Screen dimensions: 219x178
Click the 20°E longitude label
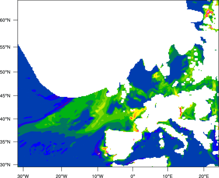click(x=204, y=176)
